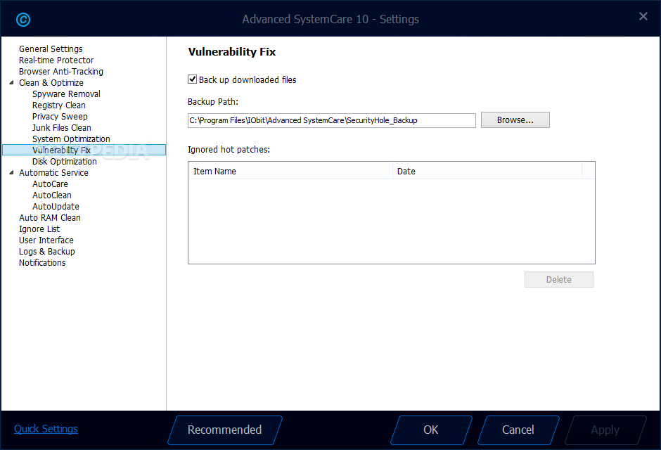Viewport: 661px width, 450px height.
Task: Go to Logs & Backup settings
Action: (47, 252)
